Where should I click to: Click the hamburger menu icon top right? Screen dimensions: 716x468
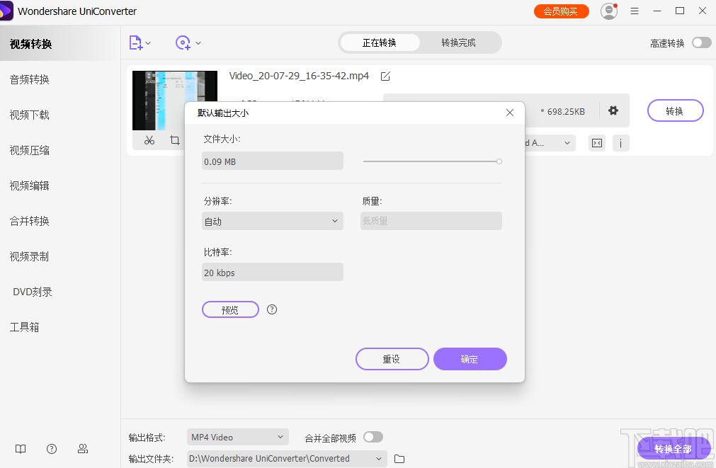pos(634,11)
